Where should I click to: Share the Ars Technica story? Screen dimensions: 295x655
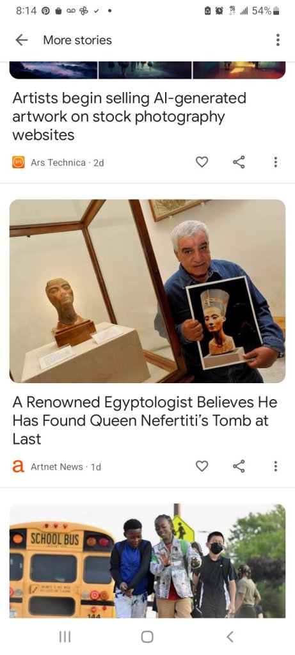click(x=239, y=162)
